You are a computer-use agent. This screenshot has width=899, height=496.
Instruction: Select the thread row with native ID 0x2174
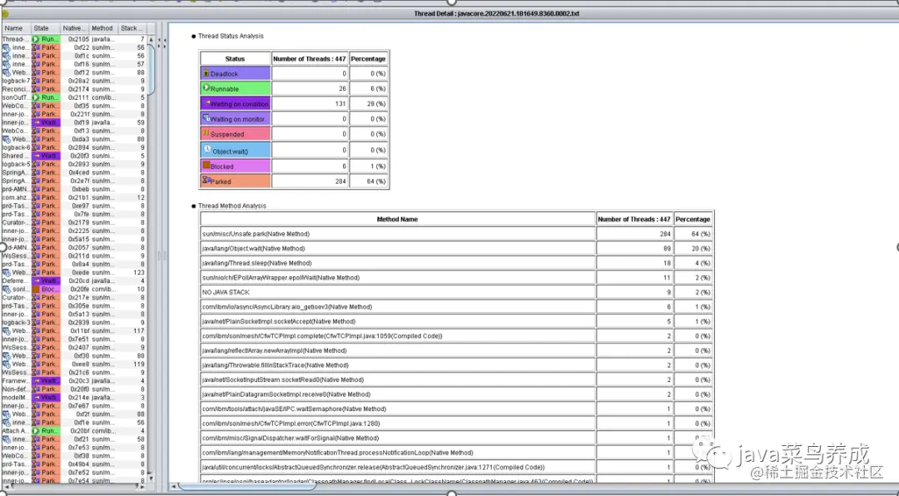pos(74,89)
